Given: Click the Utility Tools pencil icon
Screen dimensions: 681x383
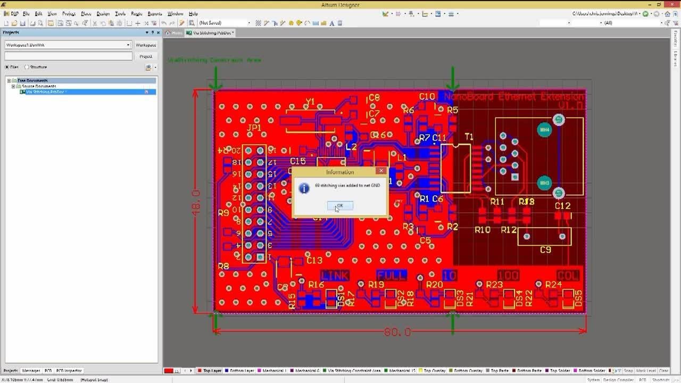Looking at the screenshot, I should 385,14.
